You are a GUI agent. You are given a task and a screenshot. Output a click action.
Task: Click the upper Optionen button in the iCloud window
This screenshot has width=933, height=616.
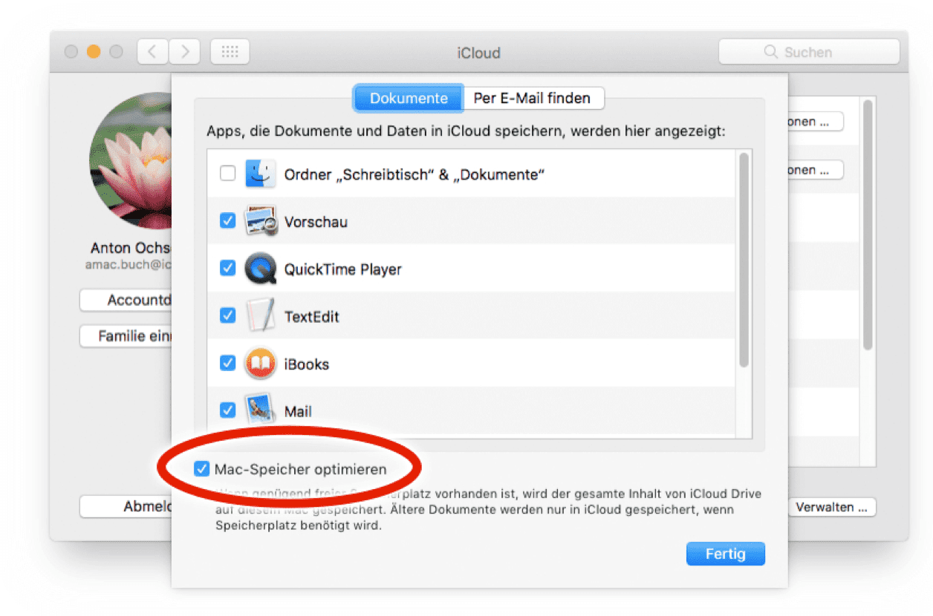(x=815, y=122)
